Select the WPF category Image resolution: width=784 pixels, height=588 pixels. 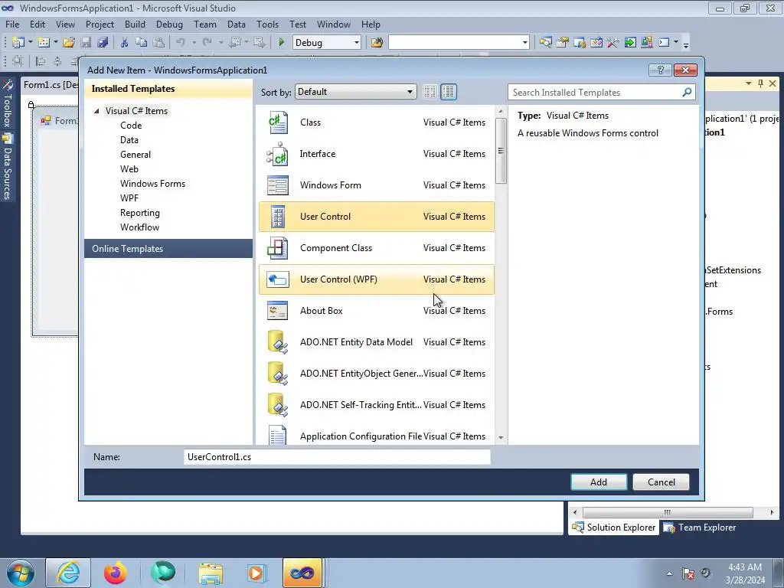click(129, 198)
